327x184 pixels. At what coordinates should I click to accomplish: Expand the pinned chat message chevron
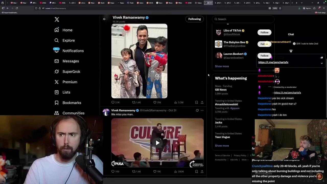point(322,63)
